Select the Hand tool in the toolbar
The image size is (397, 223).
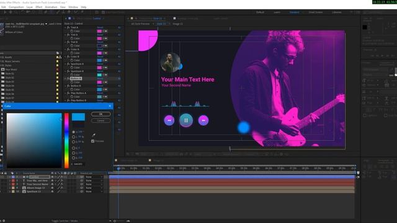(x=11, y=12)
